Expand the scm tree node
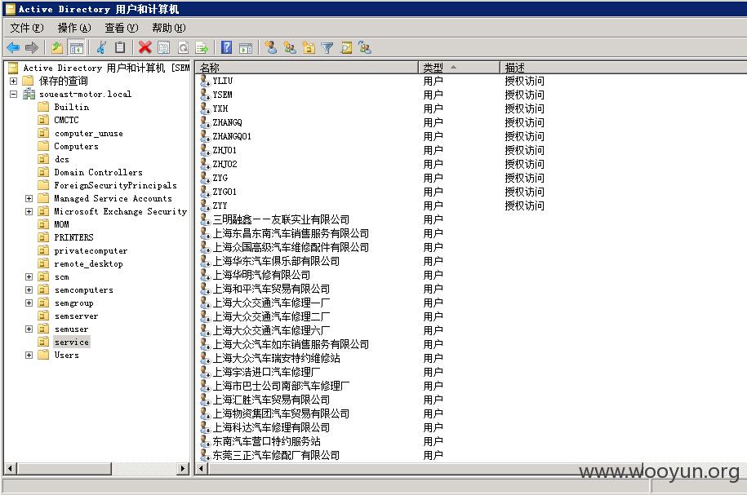Viewport: 747px width, 495px height. coord(29,276)
